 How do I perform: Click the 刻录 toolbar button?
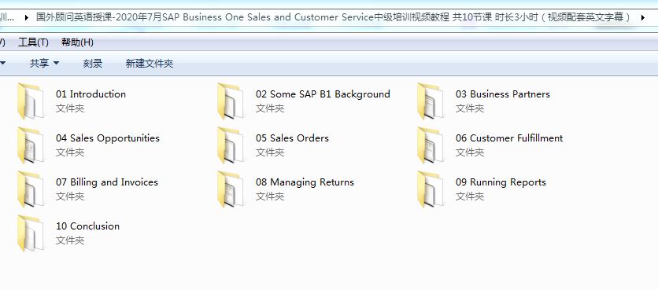point(93,64)
